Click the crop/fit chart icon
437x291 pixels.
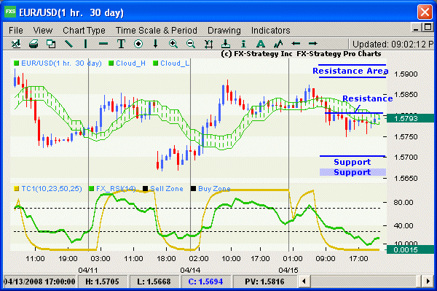click(x=208, y=44)
